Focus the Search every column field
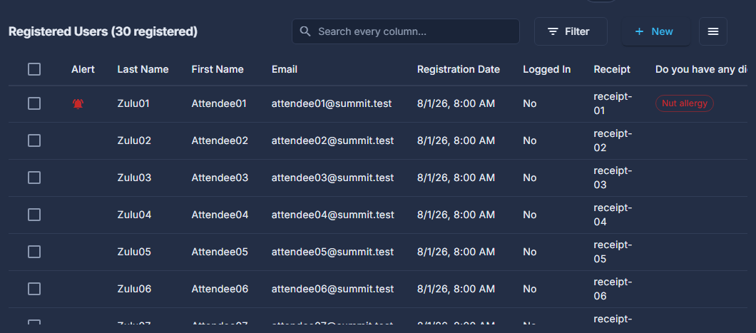756x333 pixels. 406,31
